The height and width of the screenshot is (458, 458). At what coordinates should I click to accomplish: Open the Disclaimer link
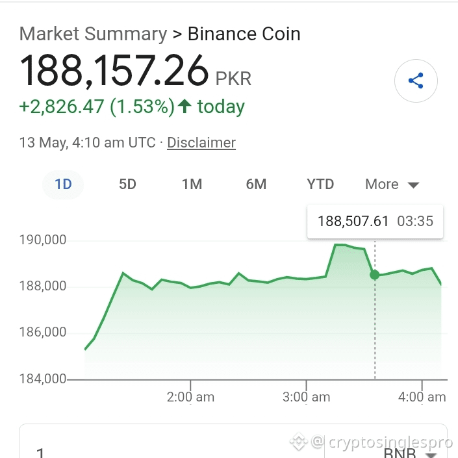click(x=201, y=143)
